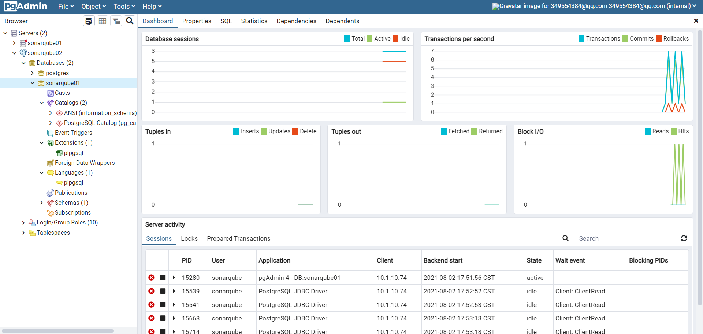The height and width of the screenshot is (334, 703).
Task: Open the Locks tab in Server activity
Action: tap(189, 238)
